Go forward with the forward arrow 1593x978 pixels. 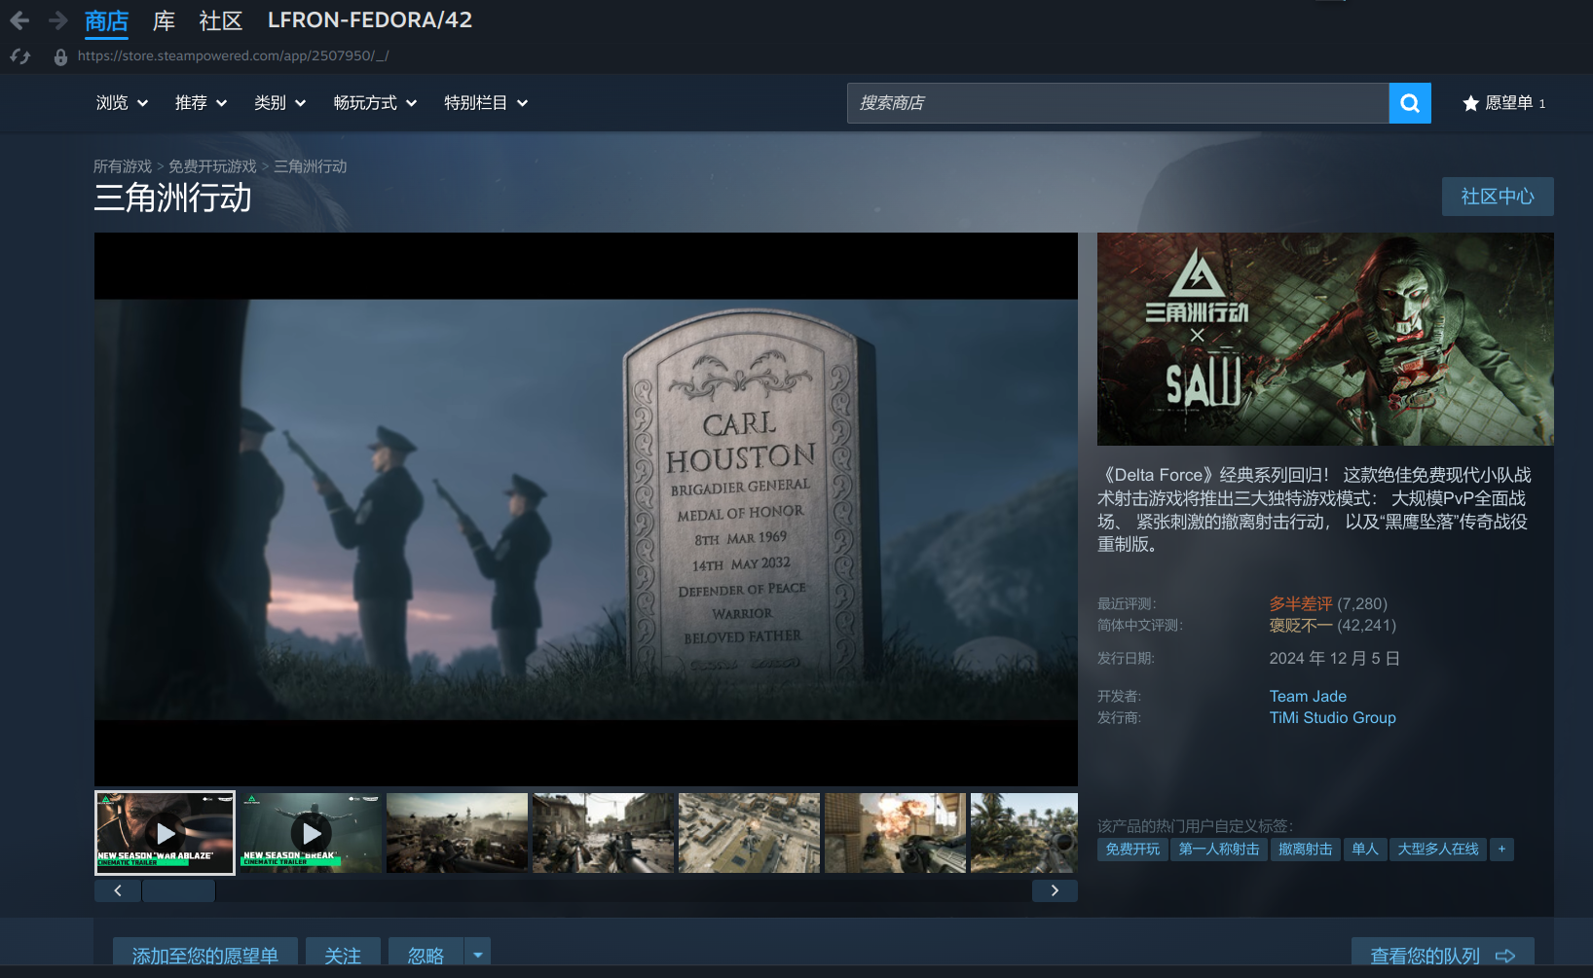[58, 20]
